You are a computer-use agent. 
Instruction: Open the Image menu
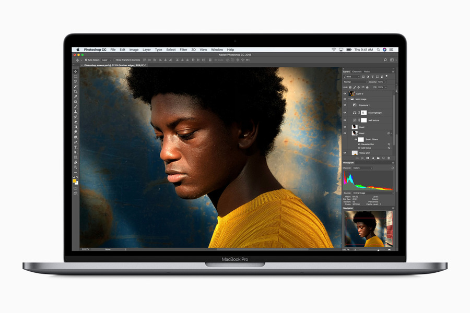pyautogui.click(x=134, y=50)
